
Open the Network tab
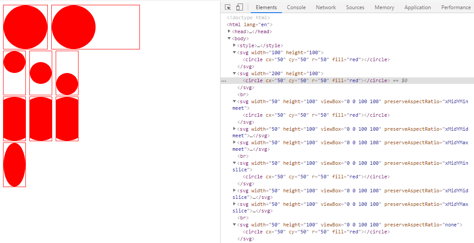pyautogui.click(x=326, y=7)
